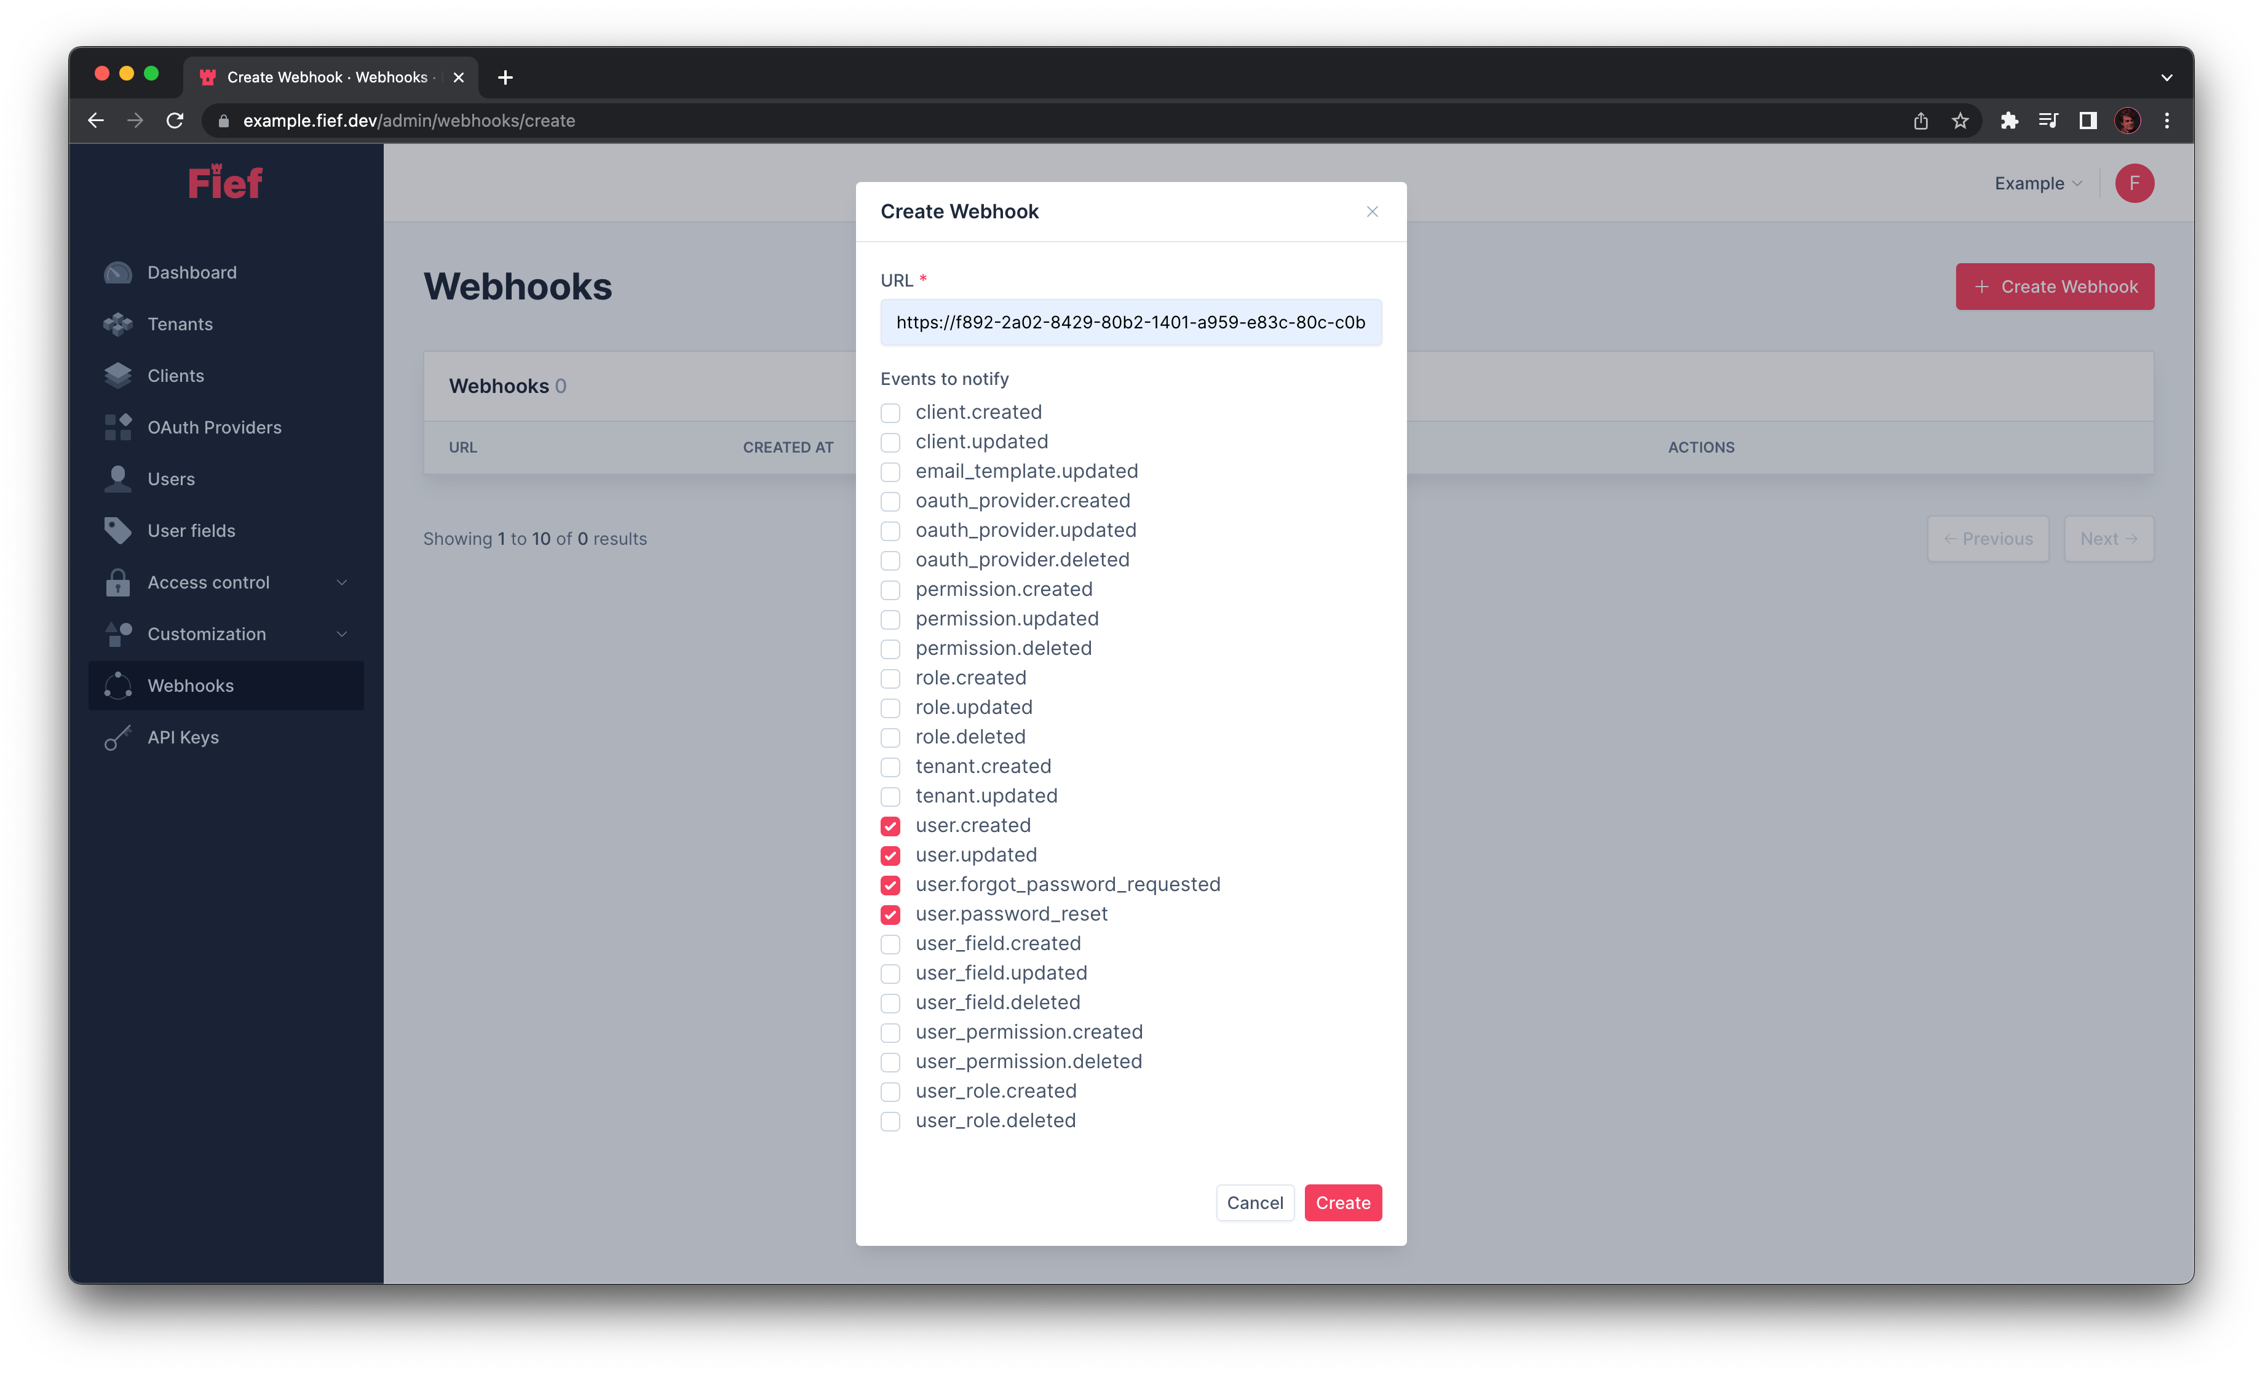Click the Create button in dialog
Viewport: 2263px width, 1375px height.
1343,1202
